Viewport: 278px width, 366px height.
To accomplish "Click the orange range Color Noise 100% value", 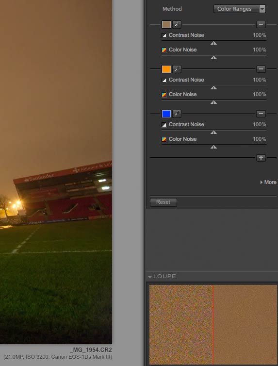I will pos(260,94).
